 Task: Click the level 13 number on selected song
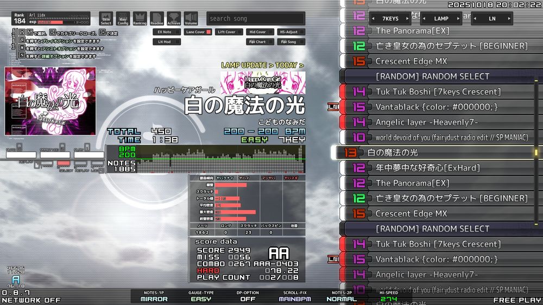[350, 153]
